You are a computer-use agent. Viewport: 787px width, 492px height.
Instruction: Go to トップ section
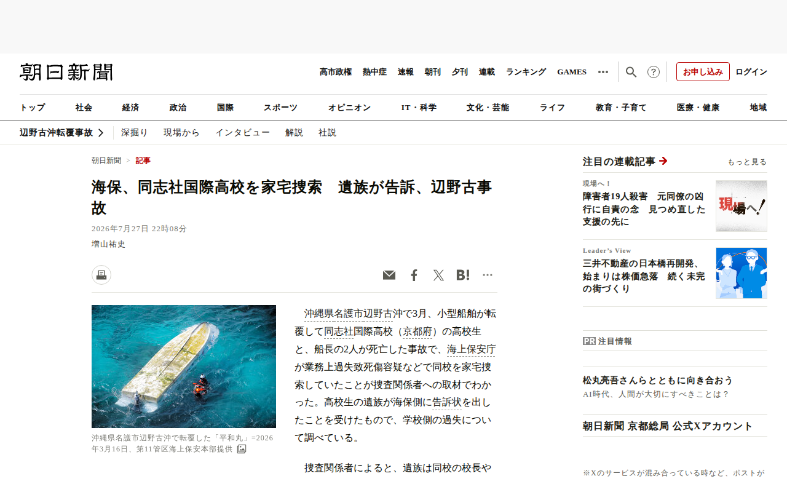33,108
